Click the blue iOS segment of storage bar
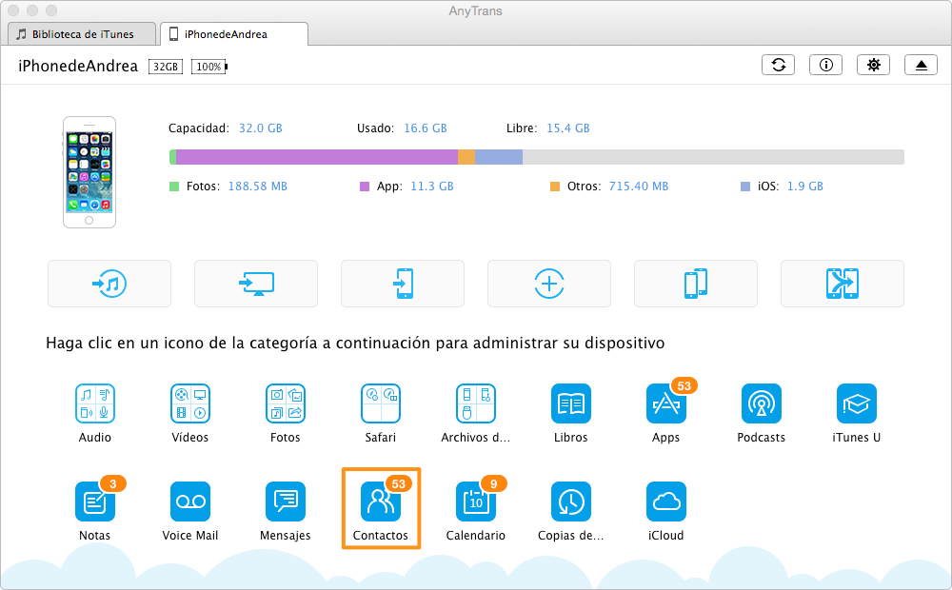This screenshot has height=590, width=952. pos(499,157)
